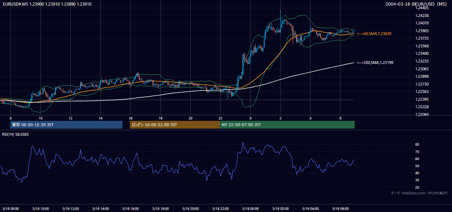
Task: Click price axis value 1.23233
Action: click(422, 61)
